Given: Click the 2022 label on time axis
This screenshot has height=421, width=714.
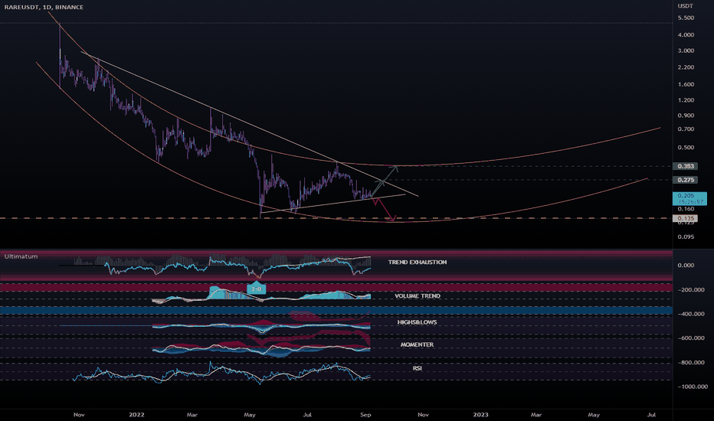Looking at the screenshot, I should [136, 415].
